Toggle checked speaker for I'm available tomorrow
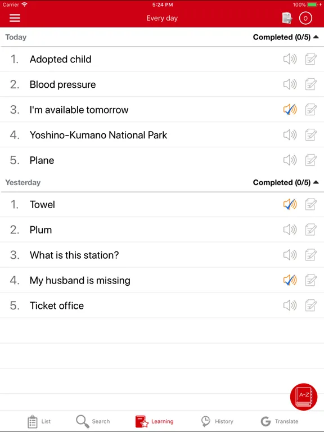Screen dimensions: 324x432 click(x=290, y=110)
